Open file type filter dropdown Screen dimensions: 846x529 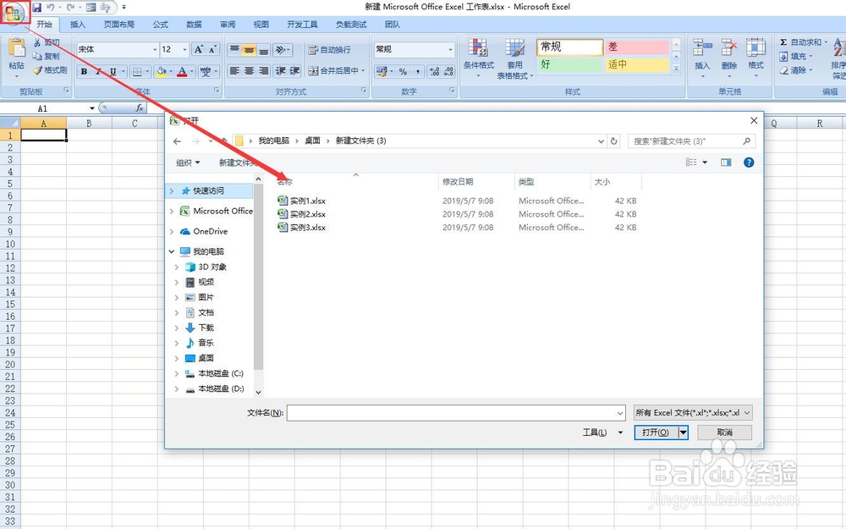click(693, 413)
